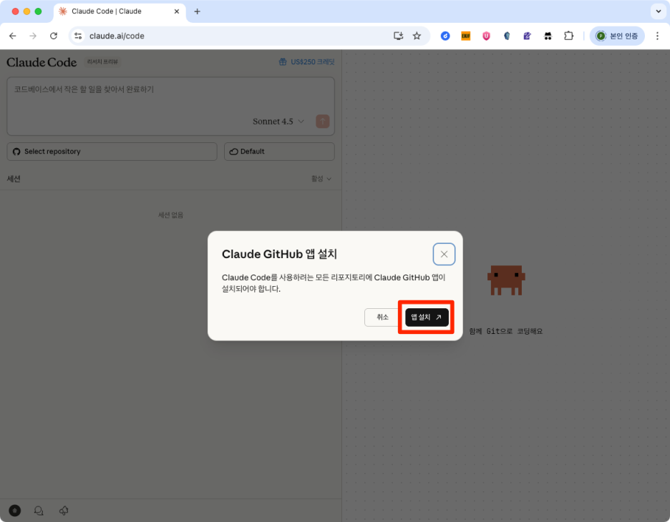Reload the claude.ai/code page
The height and width of the screenshot is (522, 670).
(54, 36)
